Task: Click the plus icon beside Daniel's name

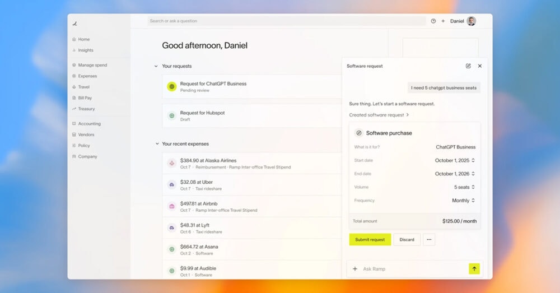Action: pos(443,21)
